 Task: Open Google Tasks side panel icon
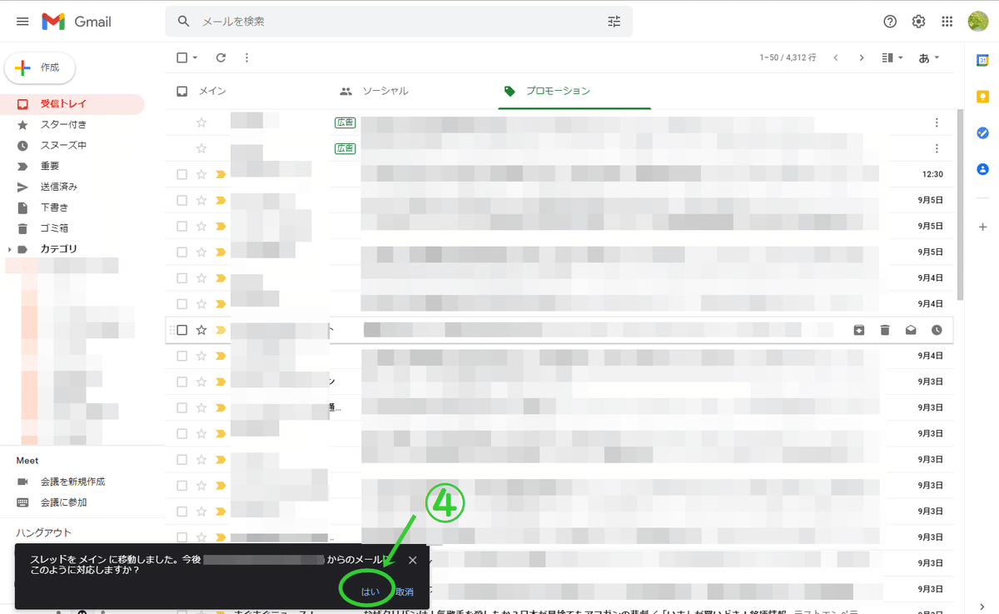point(982,132)
